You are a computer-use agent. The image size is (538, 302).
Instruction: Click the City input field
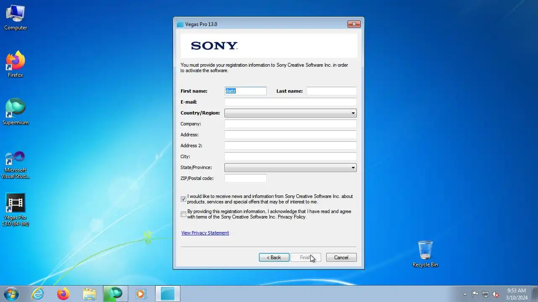click(290, 156)
